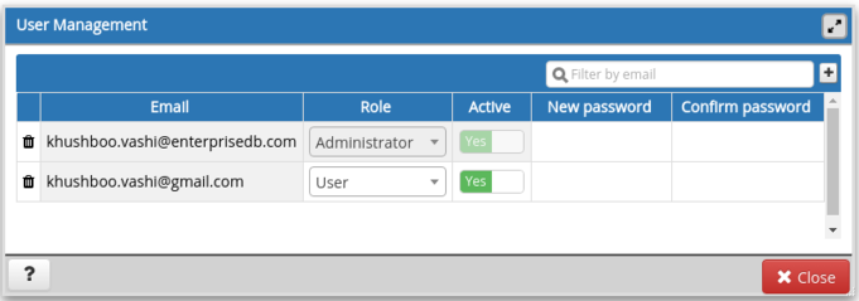The height and width of the screenshot is (301, 859).
Task: Close the User Management dialog
Action: [805, 277]
